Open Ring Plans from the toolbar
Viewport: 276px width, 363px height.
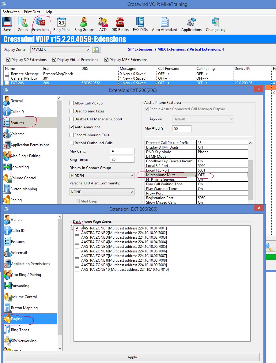62,25
